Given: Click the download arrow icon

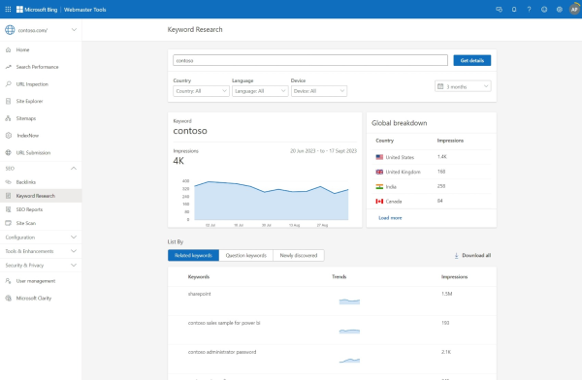Looking at the screenshot, I should click(457, 255).
